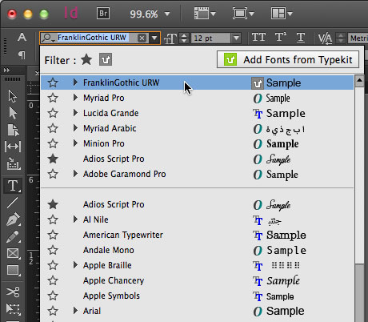368x322 pixels.
Task: Clear the font search field with the X
Action: 142,38
